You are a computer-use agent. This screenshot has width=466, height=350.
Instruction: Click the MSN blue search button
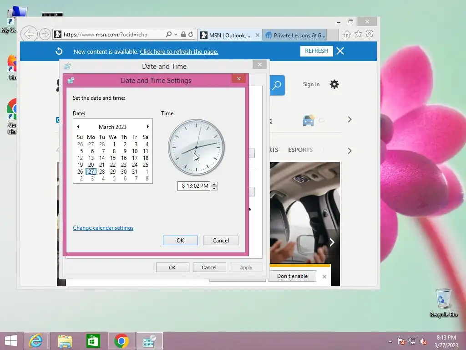tap(277, 85)
